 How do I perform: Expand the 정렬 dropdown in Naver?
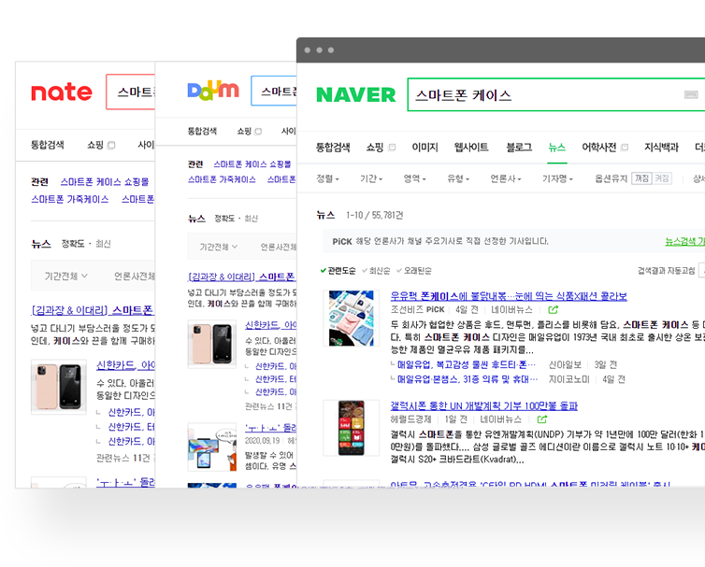coord(328,178)
